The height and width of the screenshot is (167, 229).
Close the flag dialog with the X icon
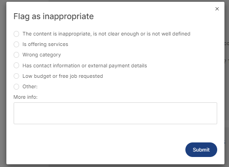(x=217, y=9)
